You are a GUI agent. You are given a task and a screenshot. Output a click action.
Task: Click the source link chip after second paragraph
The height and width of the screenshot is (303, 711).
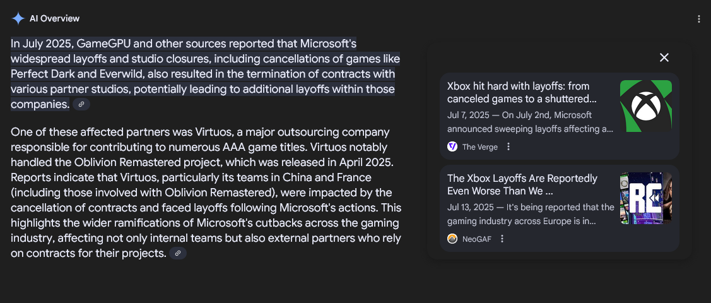coord(178,253)
